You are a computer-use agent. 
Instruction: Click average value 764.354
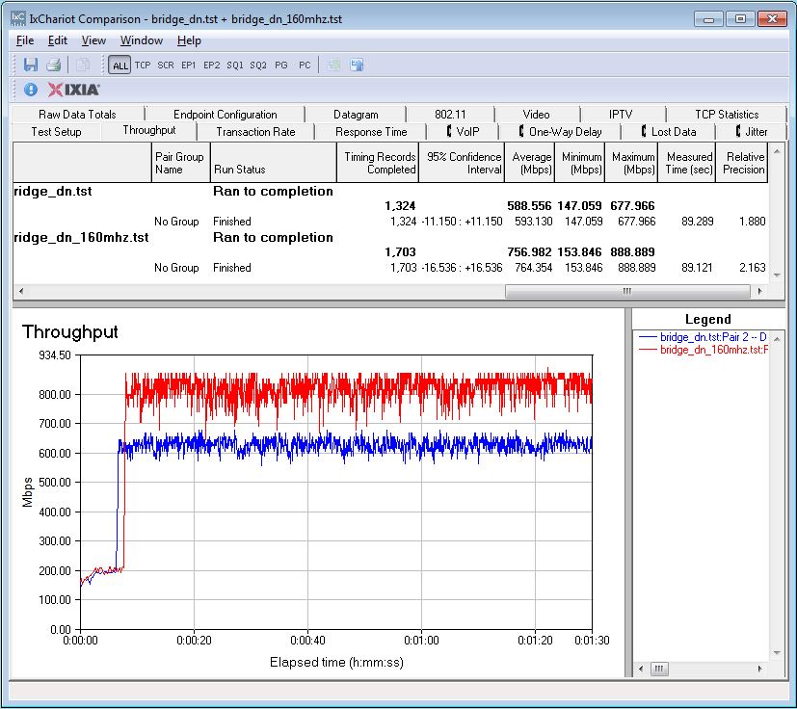pos(533,268)
